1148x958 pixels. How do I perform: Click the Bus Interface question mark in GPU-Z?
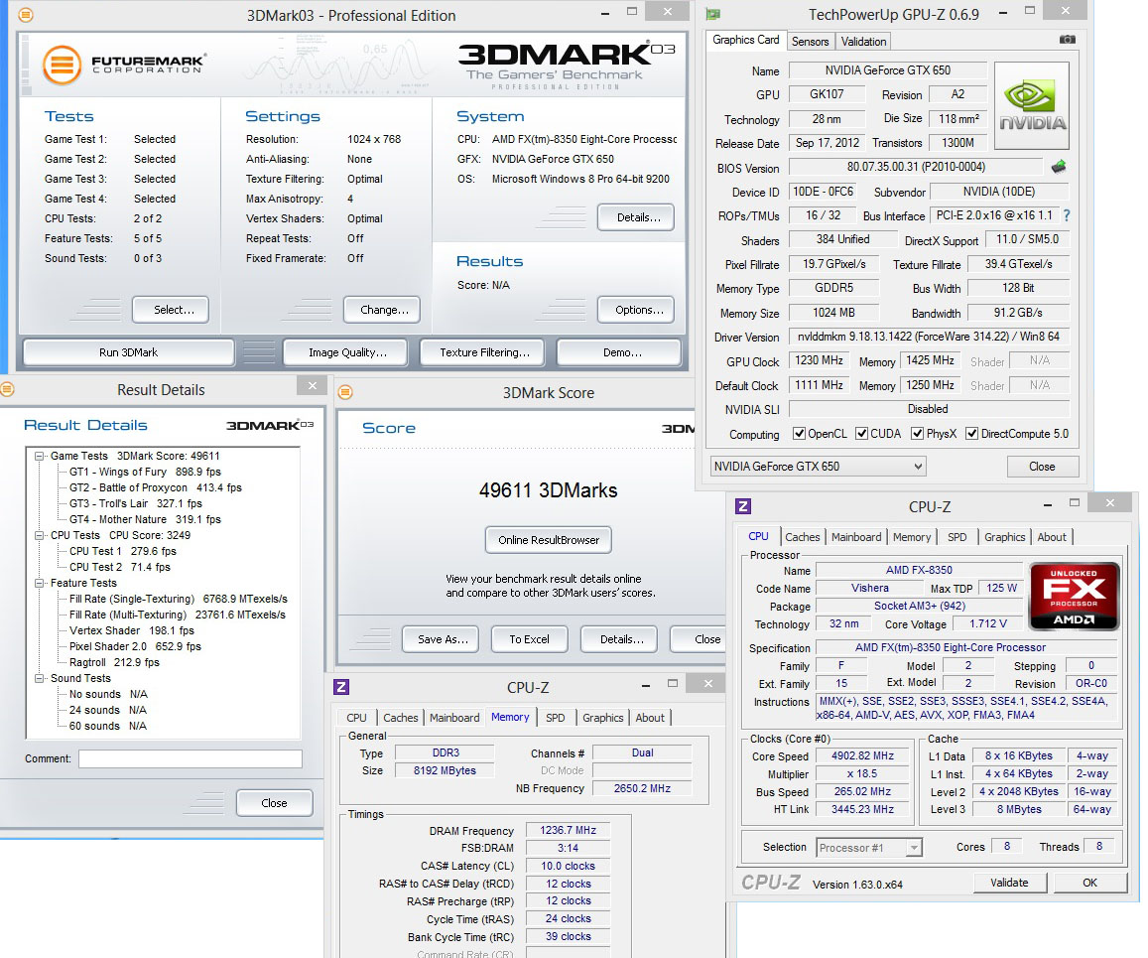pos(1067,215)
